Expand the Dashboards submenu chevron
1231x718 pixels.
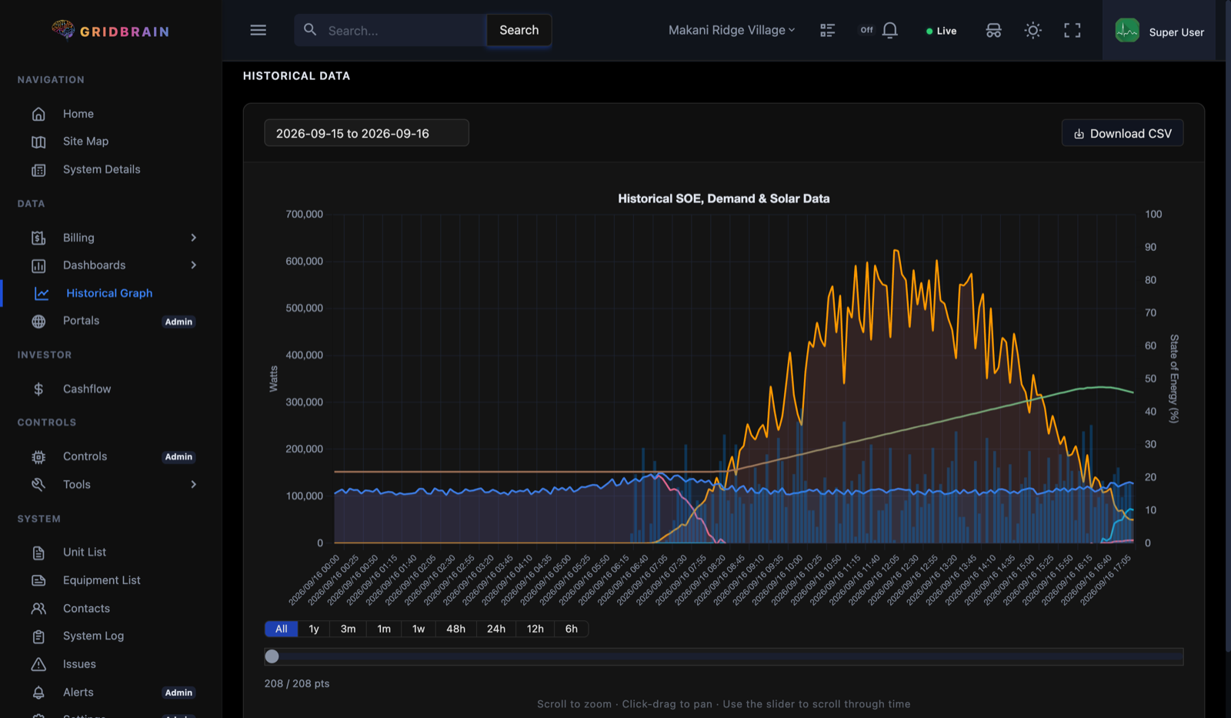(x=194, y=265)
